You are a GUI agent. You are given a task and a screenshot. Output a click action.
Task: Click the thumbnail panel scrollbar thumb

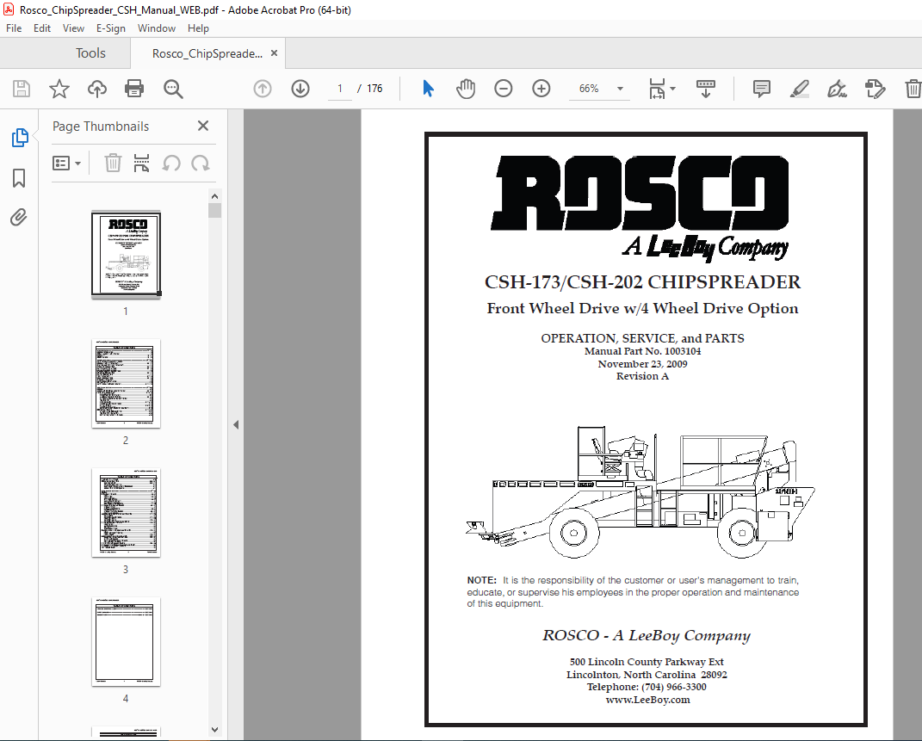pyautogui.click(x=214, y=210)
